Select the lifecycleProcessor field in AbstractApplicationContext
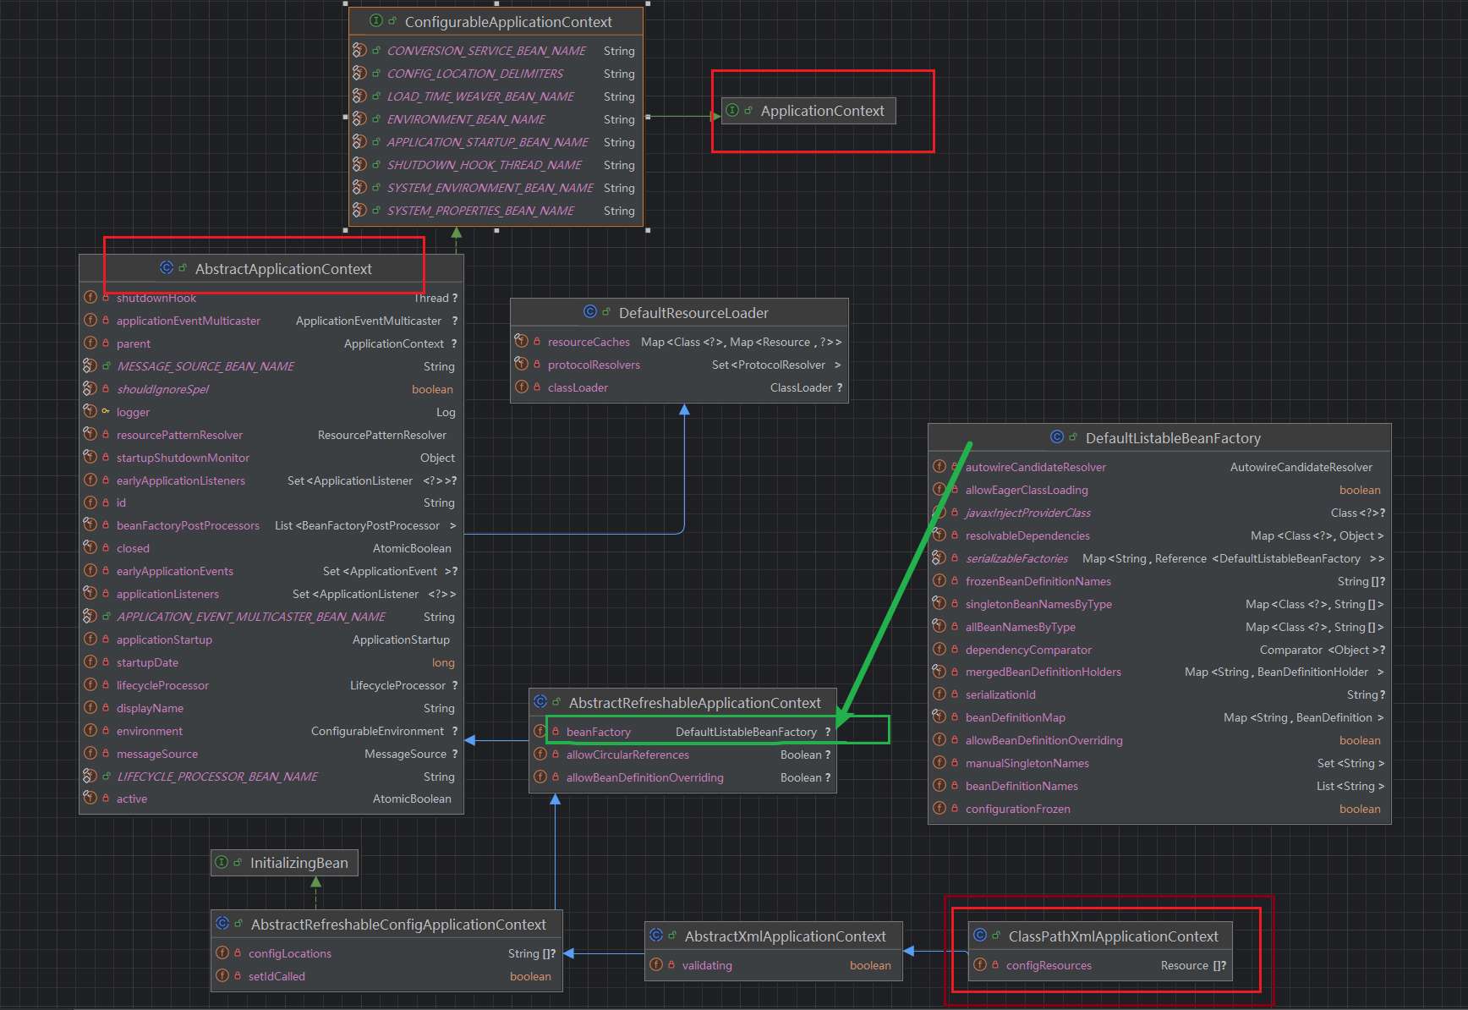The height and width of the screenshot is (1010, 1468). click(x=162, y=685)
